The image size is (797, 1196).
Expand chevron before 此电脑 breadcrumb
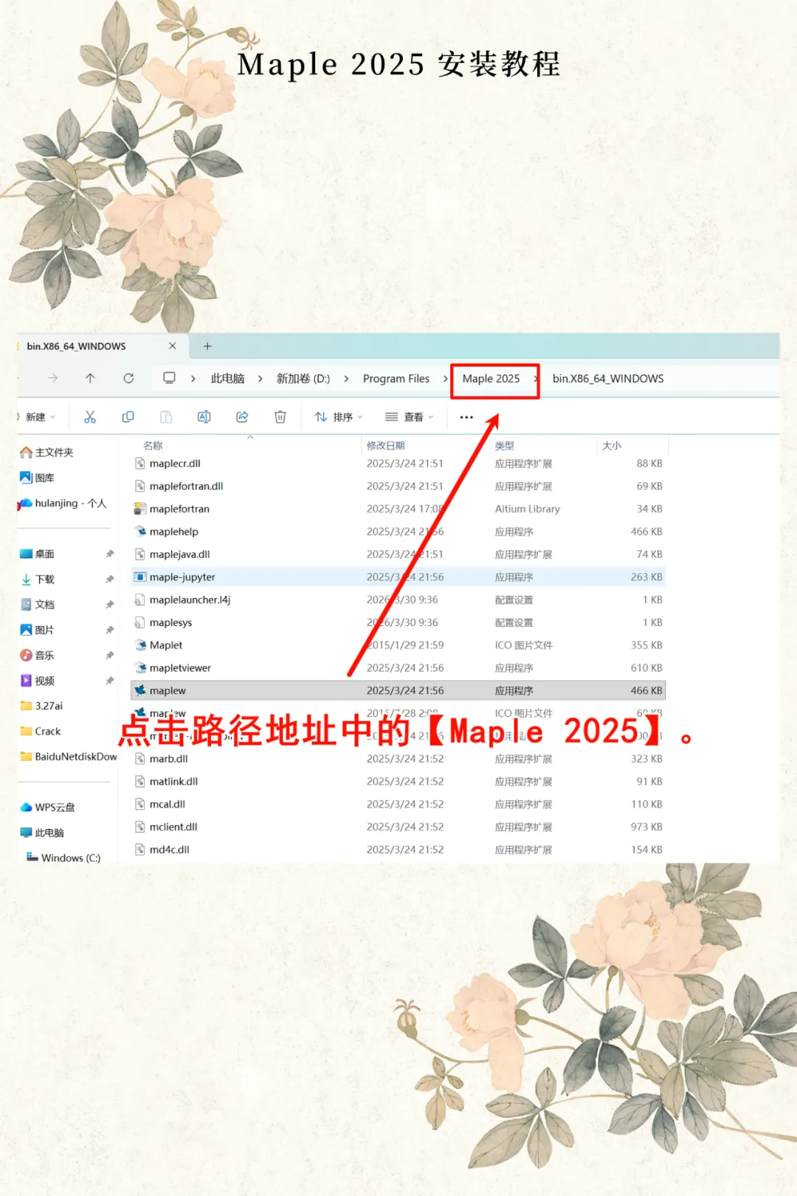(193, 378)
